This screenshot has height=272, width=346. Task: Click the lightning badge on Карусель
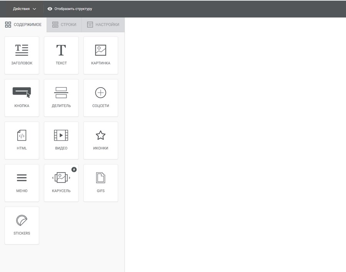point(74,169)
